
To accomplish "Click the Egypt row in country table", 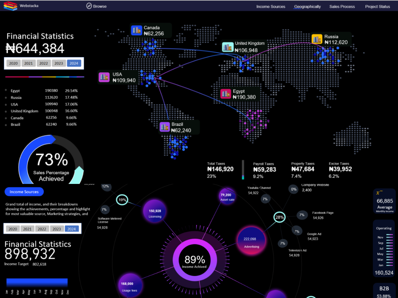I will (42, 91).
